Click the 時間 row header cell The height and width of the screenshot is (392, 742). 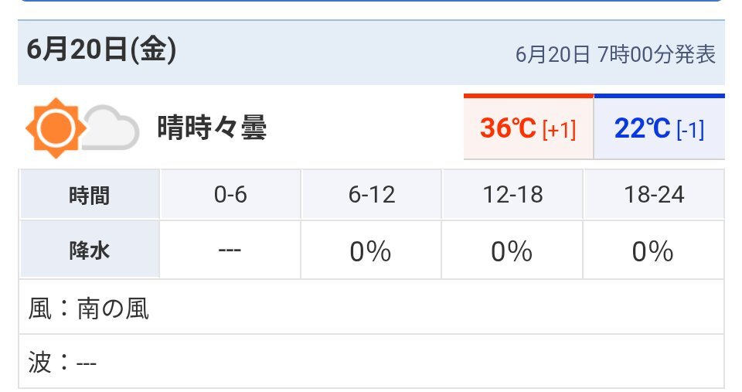(90, 195)
